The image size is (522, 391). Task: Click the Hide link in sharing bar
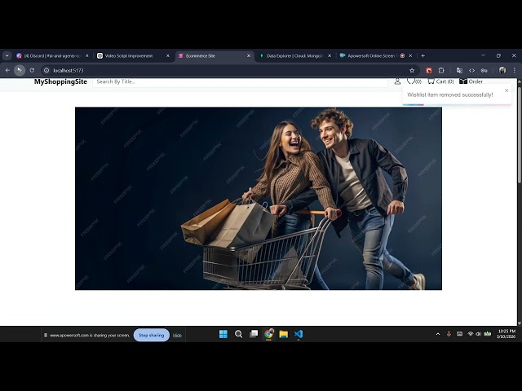[177, 335]
